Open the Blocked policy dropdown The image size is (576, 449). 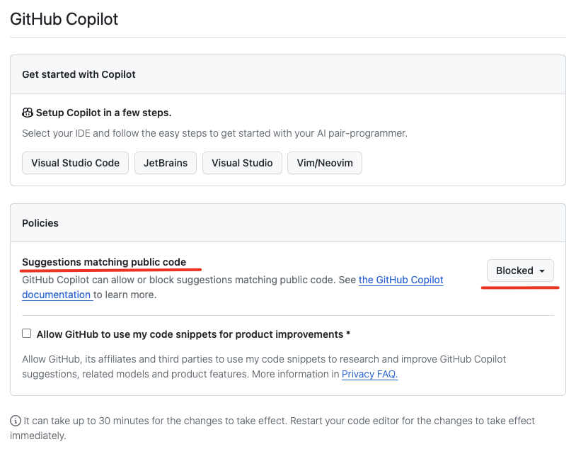(520, 271)
